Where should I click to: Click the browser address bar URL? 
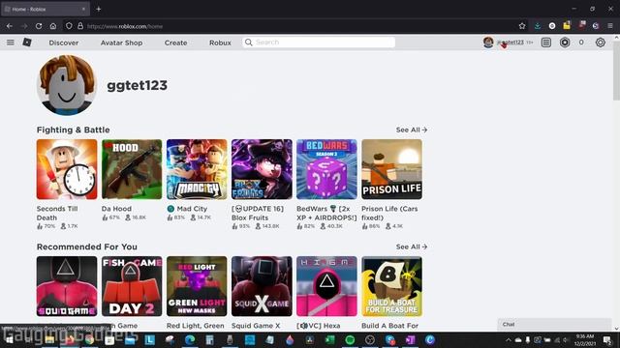pos(125,26)
